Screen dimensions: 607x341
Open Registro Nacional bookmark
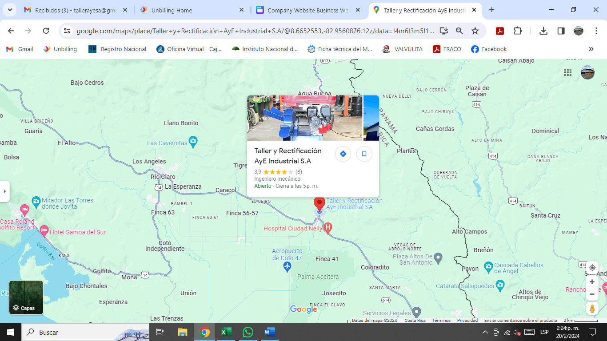click(117, 49)
